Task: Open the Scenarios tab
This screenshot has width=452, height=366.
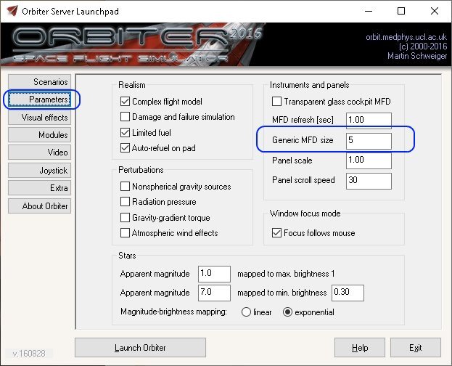Action: pos(39,82)
